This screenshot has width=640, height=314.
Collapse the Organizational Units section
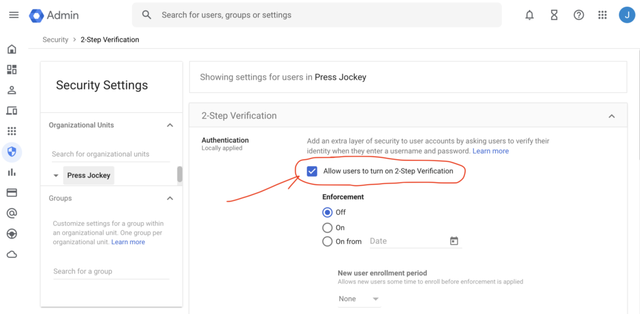pos(169,125)
